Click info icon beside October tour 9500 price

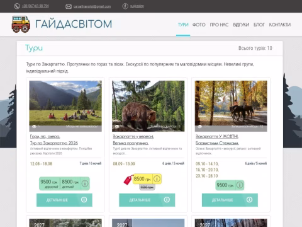point(240,185)
